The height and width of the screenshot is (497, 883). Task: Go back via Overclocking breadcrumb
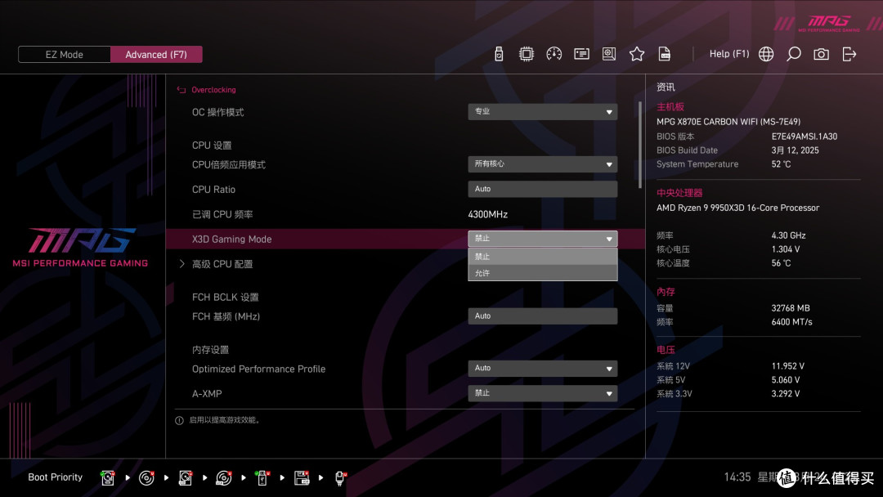click(213, 89)
